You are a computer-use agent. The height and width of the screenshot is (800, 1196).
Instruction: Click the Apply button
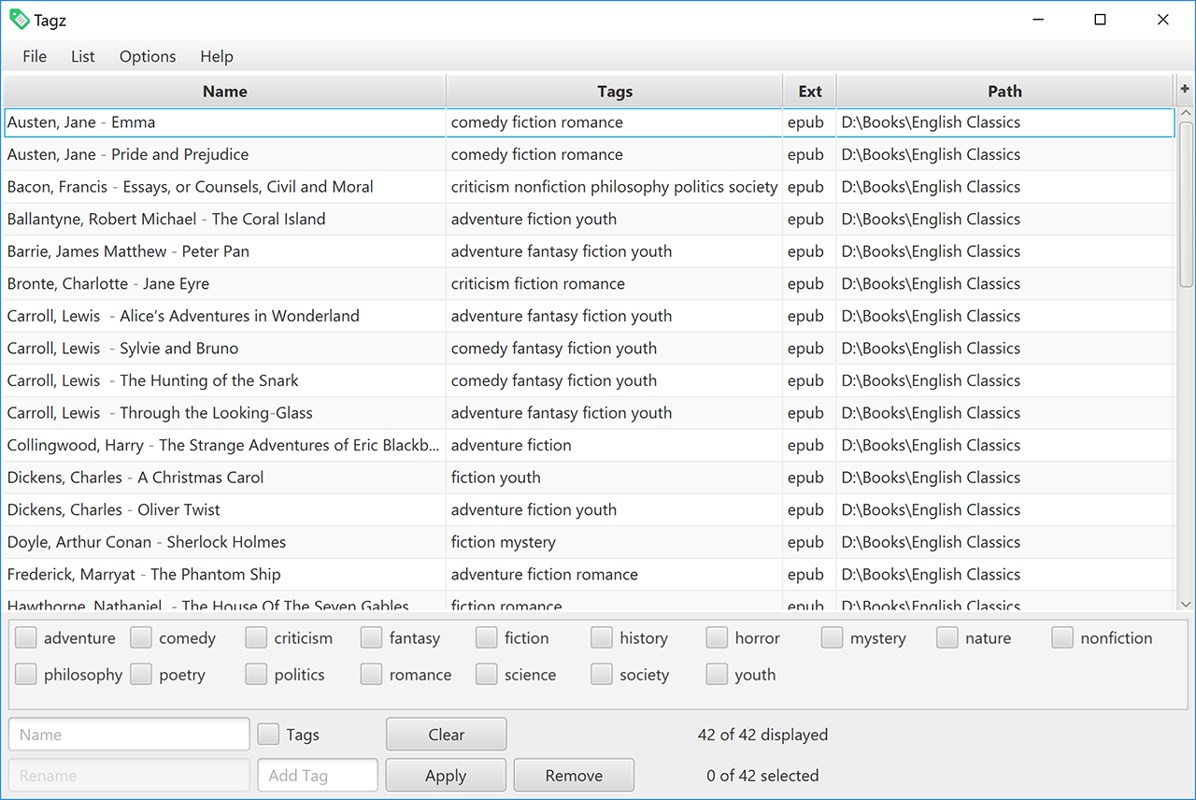(447, 776)
